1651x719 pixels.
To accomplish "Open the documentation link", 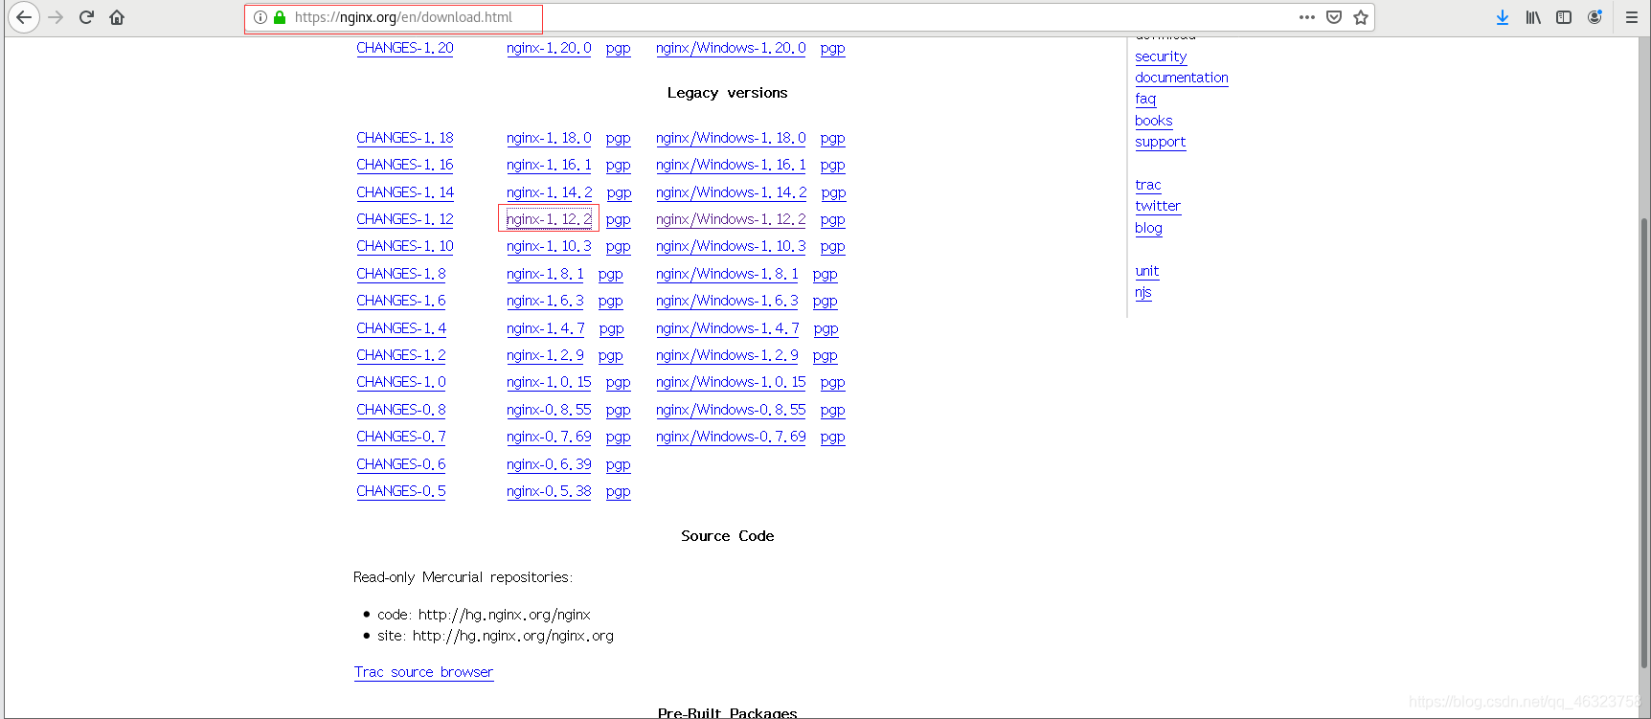I will point(1182,78).
